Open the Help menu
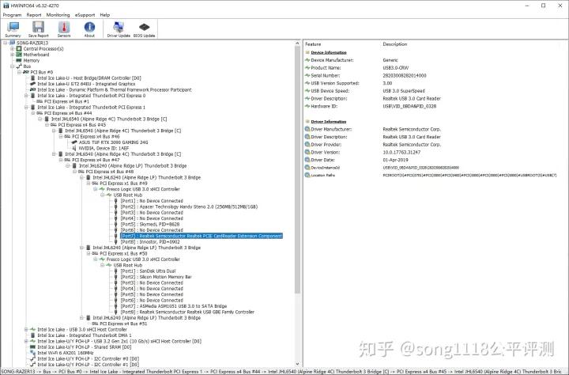The width and height of the screenshot is (569, 375). pos(105,15)
